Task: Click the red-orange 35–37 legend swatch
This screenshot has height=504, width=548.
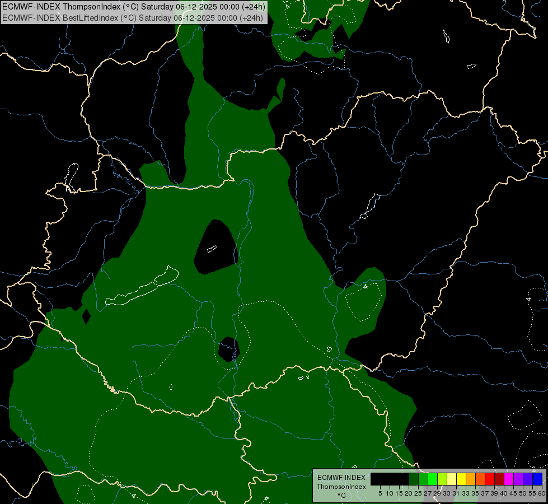Action: click(480, 479)
